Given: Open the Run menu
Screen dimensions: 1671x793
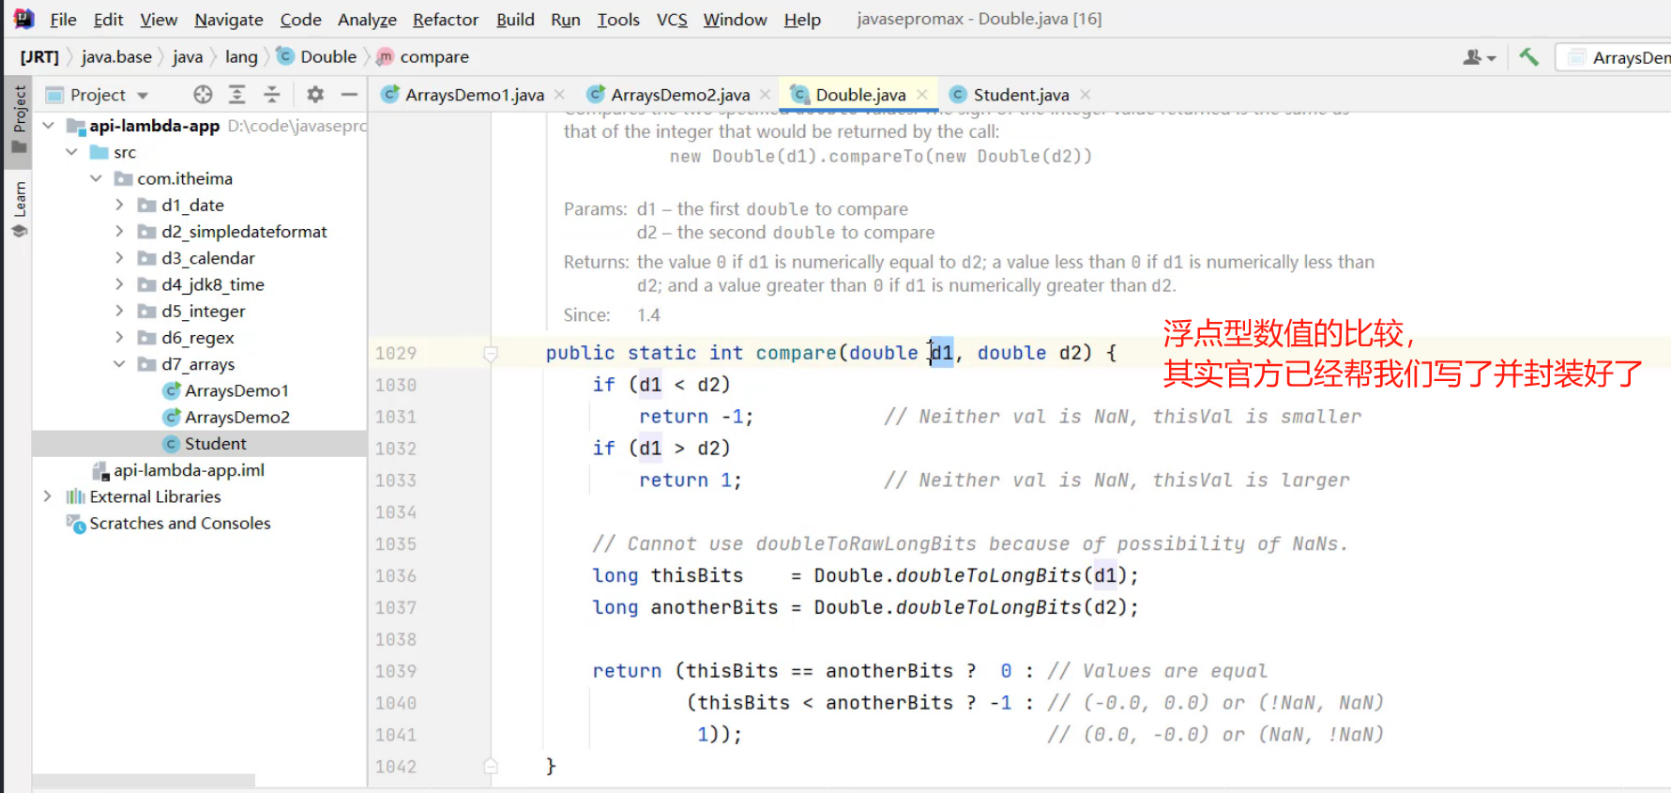Looking at the screenshot, I should coord(566,19).
